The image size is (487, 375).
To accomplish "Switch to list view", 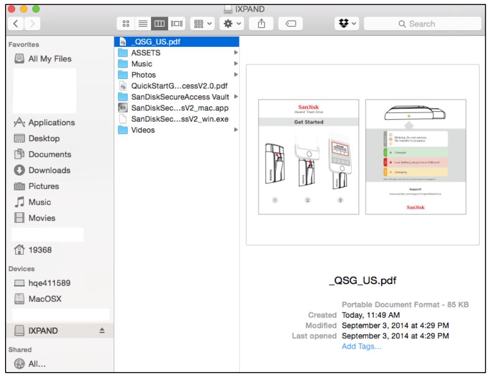I will (143, 23).
